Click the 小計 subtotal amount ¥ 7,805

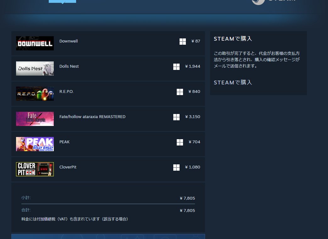click(187, 198)
